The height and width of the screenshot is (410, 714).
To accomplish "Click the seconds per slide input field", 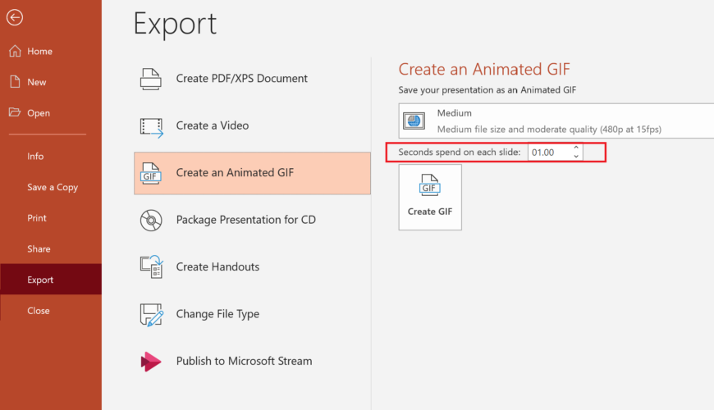I will click(548, 153).
